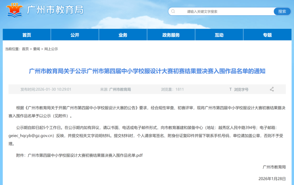This screenshot has width=294, height=185.
Task: Open the 业务 menu item
Action: (123, 35)
